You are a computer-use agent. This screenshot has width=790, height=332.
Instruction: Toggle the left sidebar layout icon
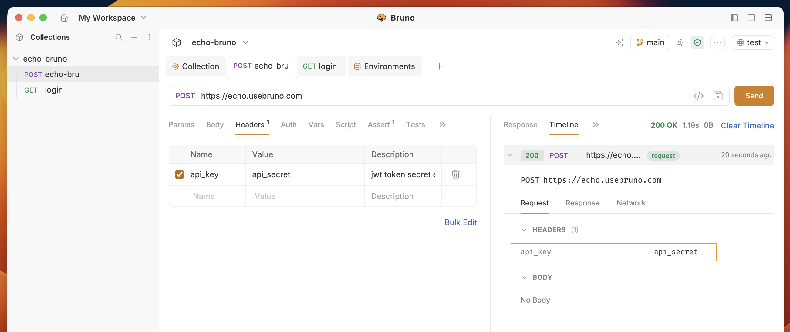[x=734, y=18]
